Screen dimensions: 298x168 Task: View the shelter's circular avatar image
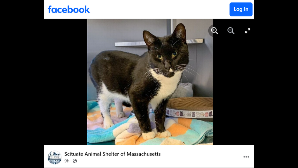(x=55, y=157)
